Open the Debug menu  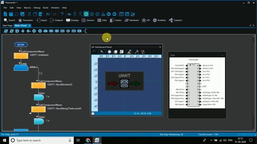(37, 8)
